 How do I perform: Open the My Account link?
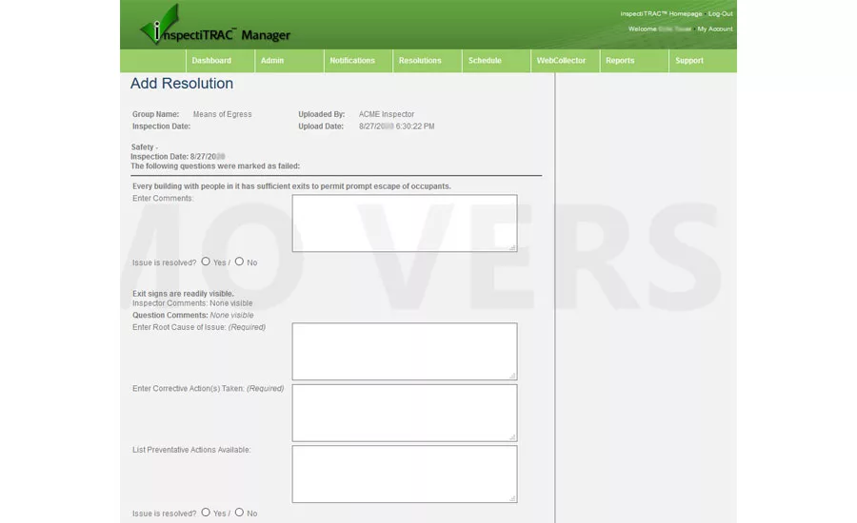pos(715,29)
